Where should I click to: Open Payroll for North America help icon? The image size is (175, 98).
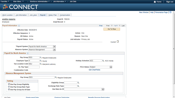tap(28, 53)
